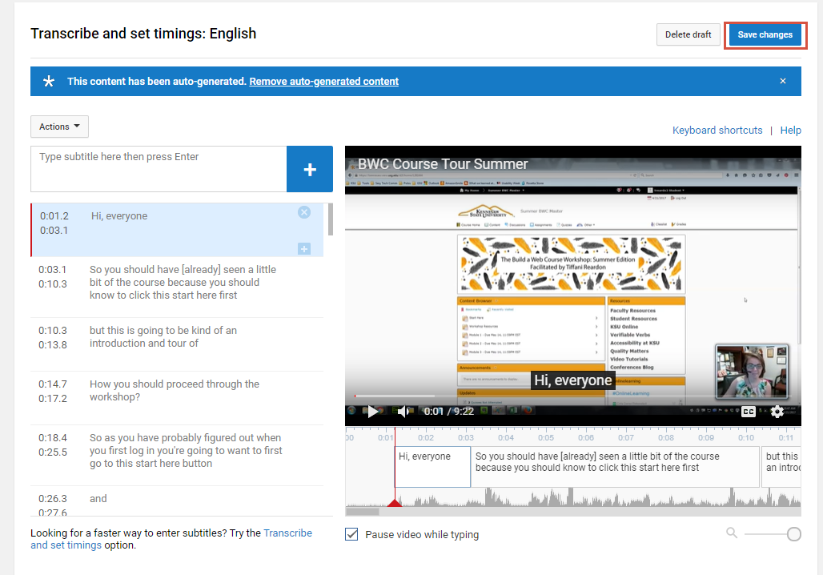Viewport: 823px width, 575px height.
Task: Click the subtitle text input field
Action: (x=159, y=169)
